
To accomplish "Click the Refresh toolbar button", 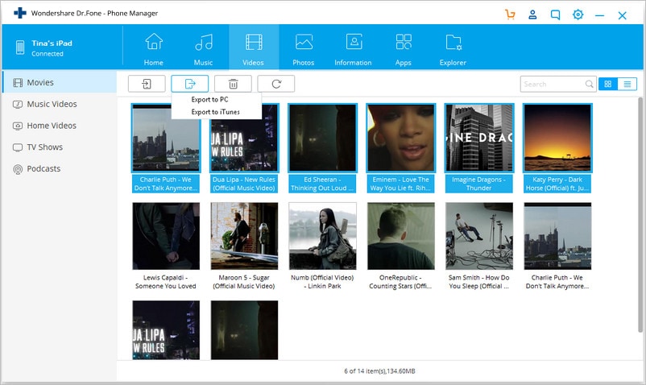I will click(276, 84).
